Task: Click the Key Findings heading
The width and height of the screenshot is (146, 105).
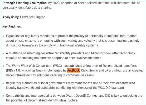Action: coord(12,27)
